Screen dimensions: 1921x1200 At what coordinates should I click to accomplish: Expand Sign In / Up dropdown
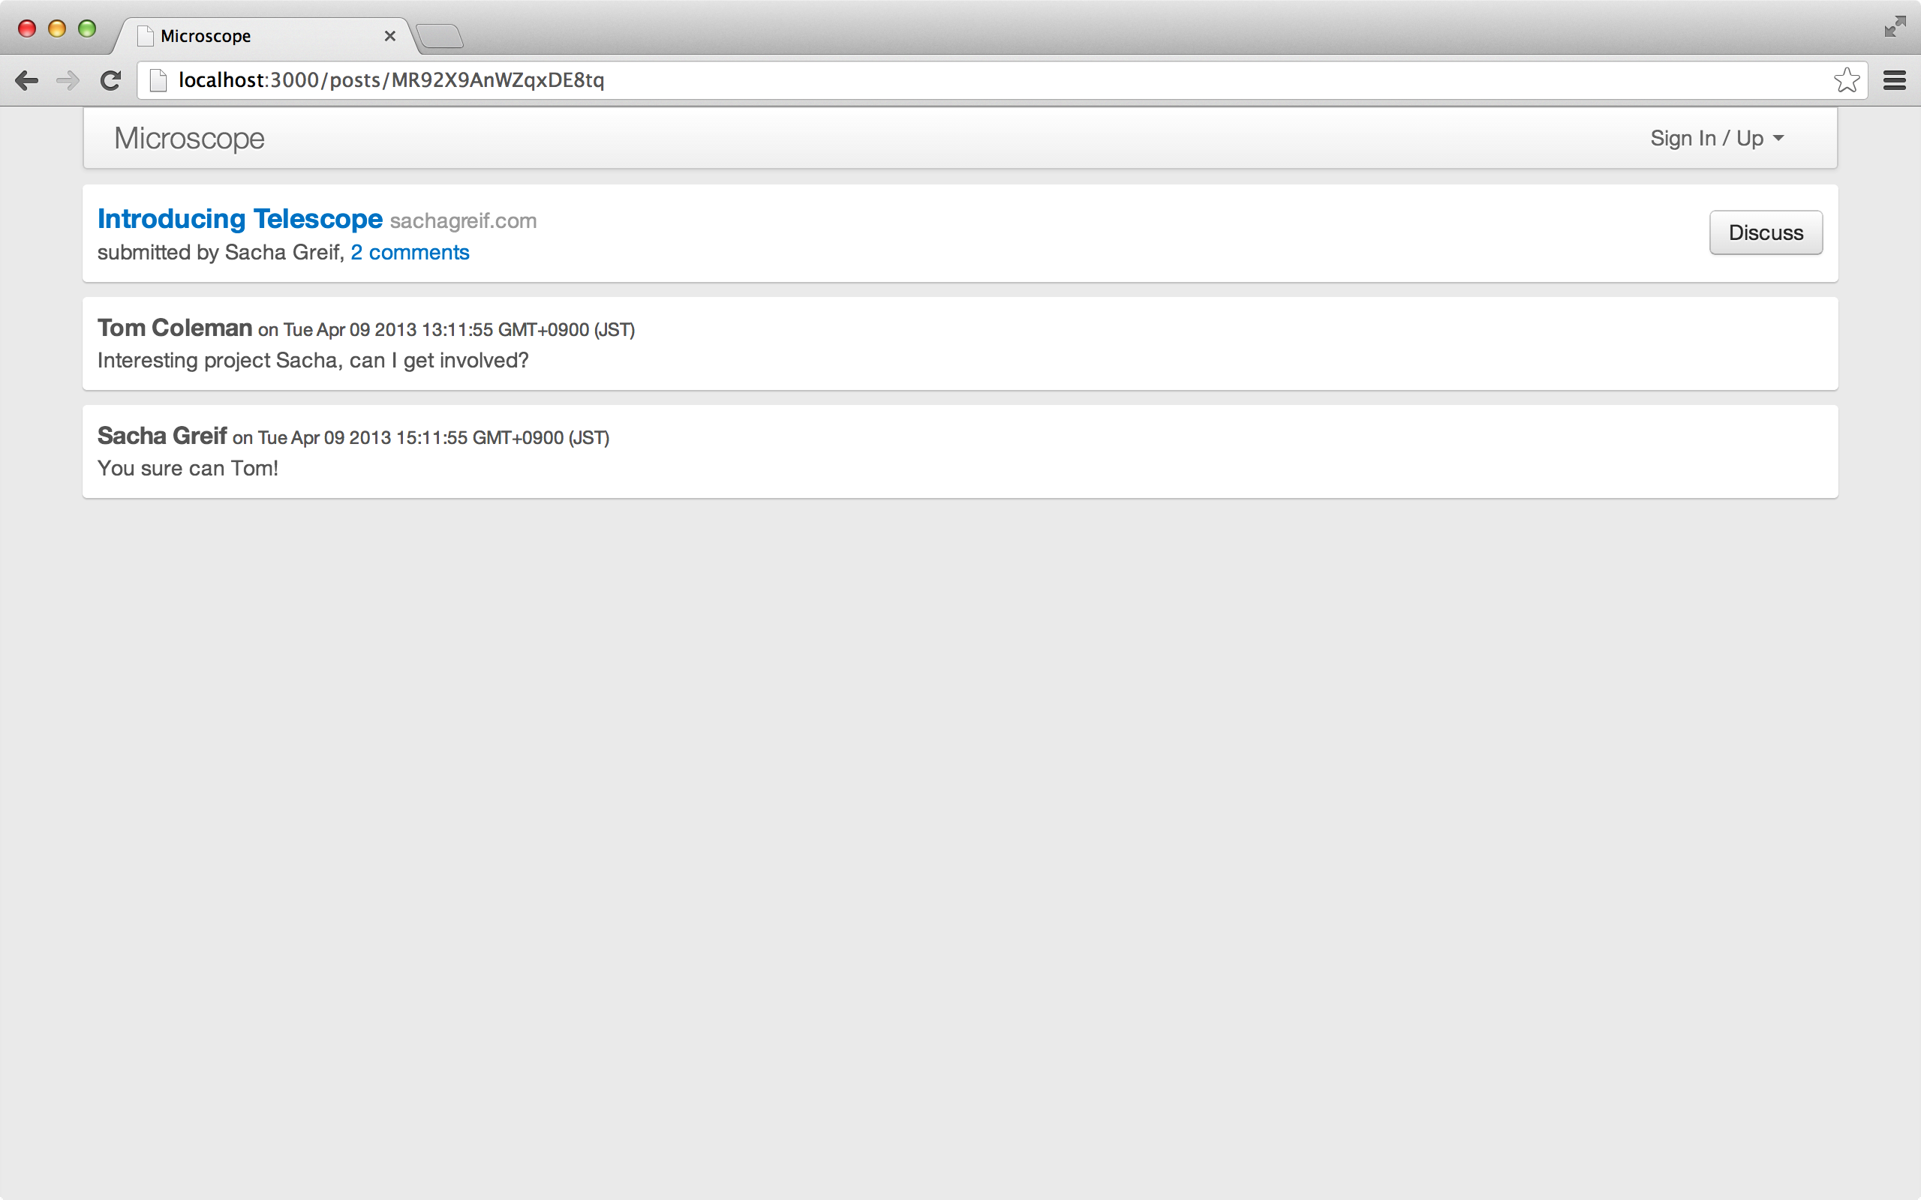1716,138
